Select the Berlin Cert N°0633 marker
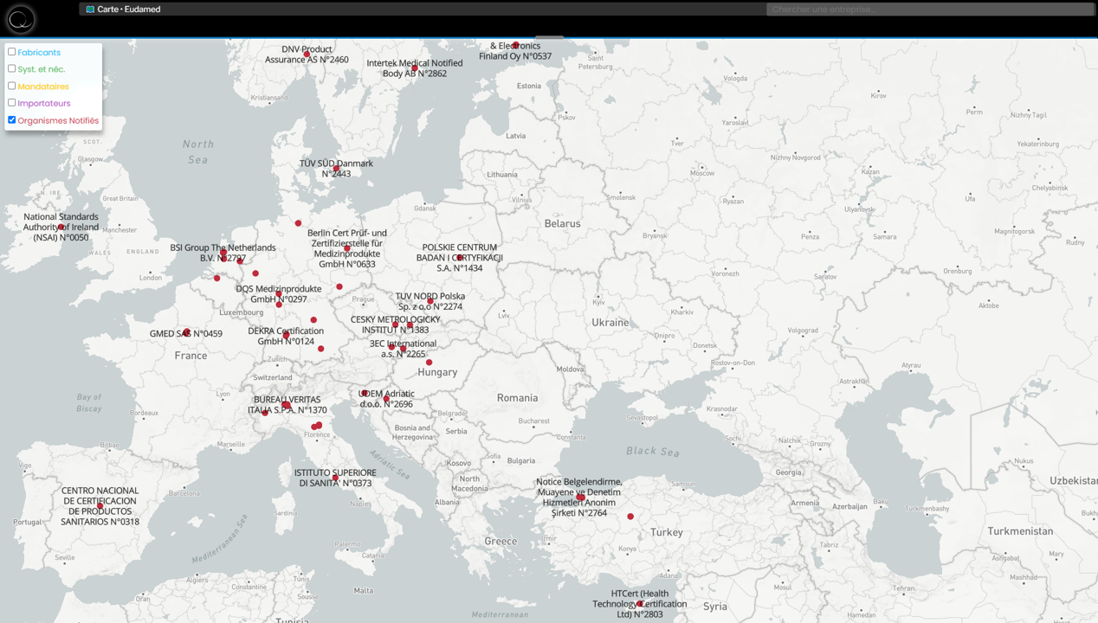Viewport: 1098px width, 623px height. click(347, 248)
